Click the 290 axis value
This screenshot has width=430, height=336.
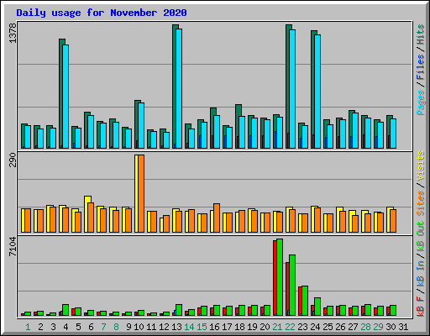coord(13,160)
